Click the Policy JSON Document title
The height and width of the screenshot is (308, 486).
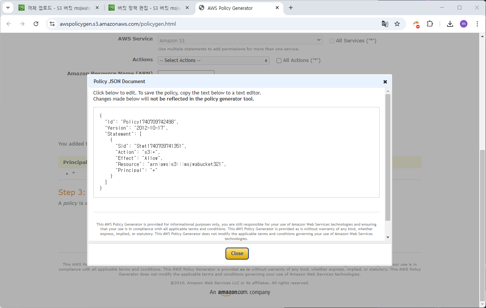120,82
